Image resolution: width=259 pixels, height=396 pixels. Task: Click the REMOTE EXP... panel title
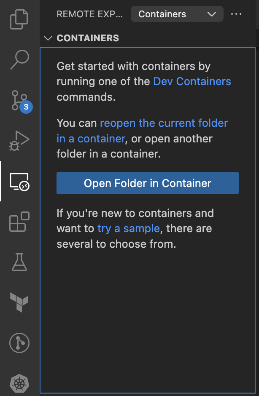click(x=89, y=14)
